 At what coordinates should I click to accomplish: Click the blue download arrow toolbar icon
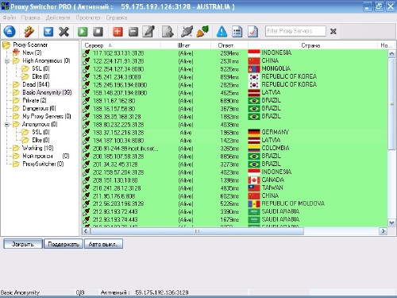(x=48, y=32)
